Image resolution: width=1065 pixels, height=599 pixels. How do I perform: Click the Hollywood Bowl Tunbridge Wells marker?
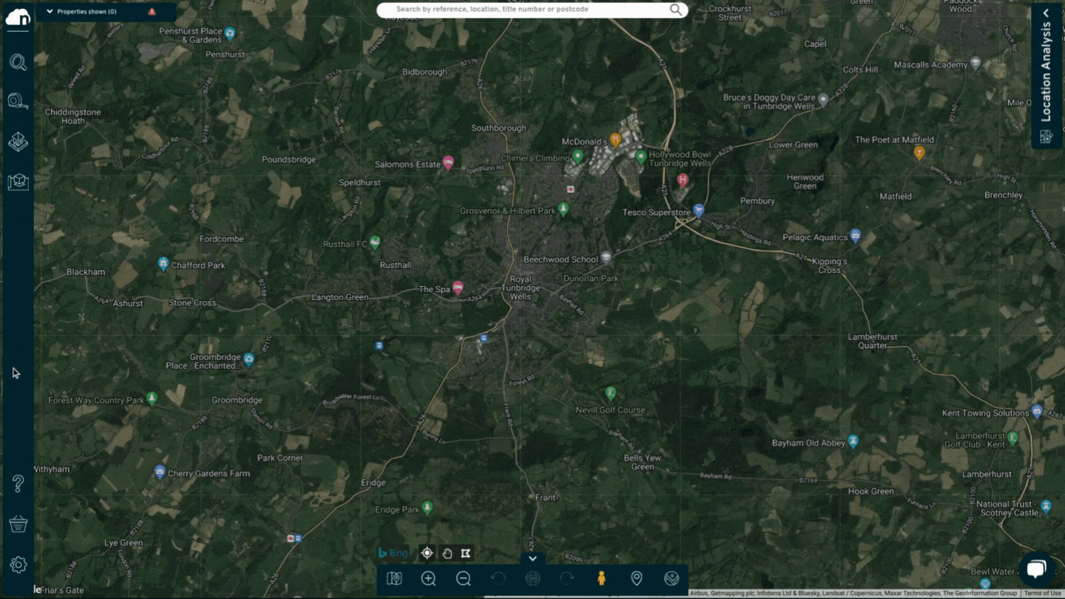pos(641,157)
